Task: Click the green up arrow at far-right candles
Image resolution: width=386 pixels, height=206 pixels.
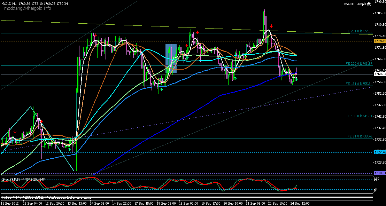Action: point(296,79)
